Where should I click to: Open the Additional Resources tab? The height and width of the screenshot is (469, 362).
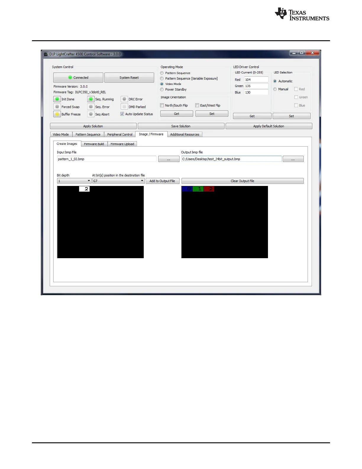pyautogui.click(x=185, y=134)
